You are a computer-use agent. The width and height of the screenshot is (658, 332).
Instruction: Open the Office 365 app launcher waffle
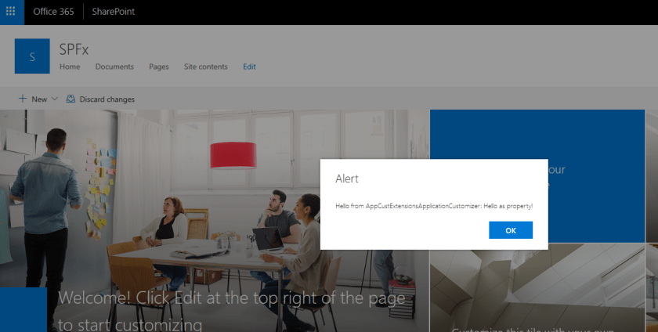10,11
